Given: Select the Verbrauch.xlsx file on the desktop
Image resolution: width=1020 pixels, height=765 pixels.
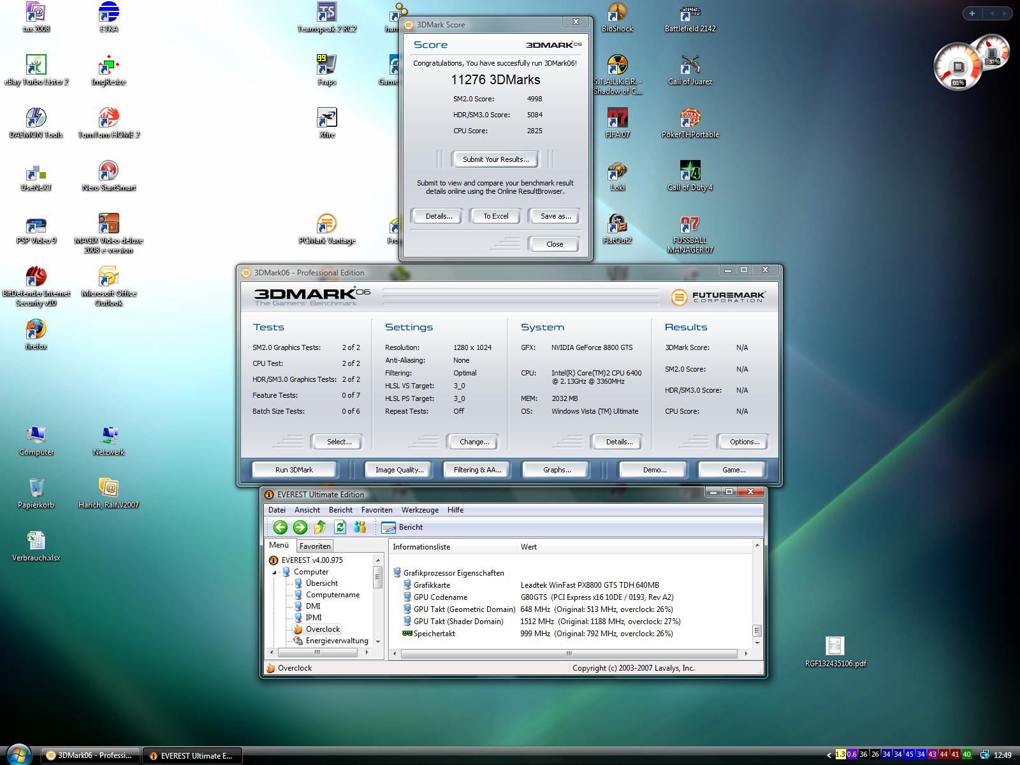Looking at the screenshot, I should (x=36, y=546).
